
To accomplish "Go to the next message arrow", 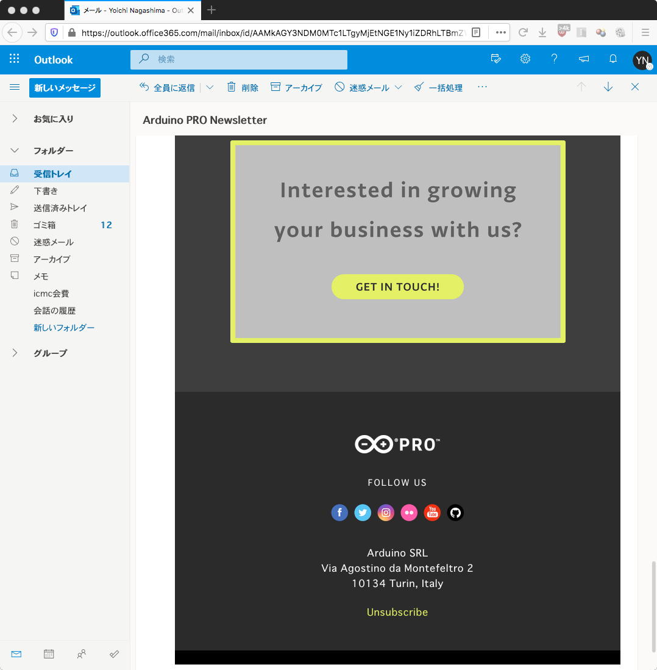I will tap(608, 87).
